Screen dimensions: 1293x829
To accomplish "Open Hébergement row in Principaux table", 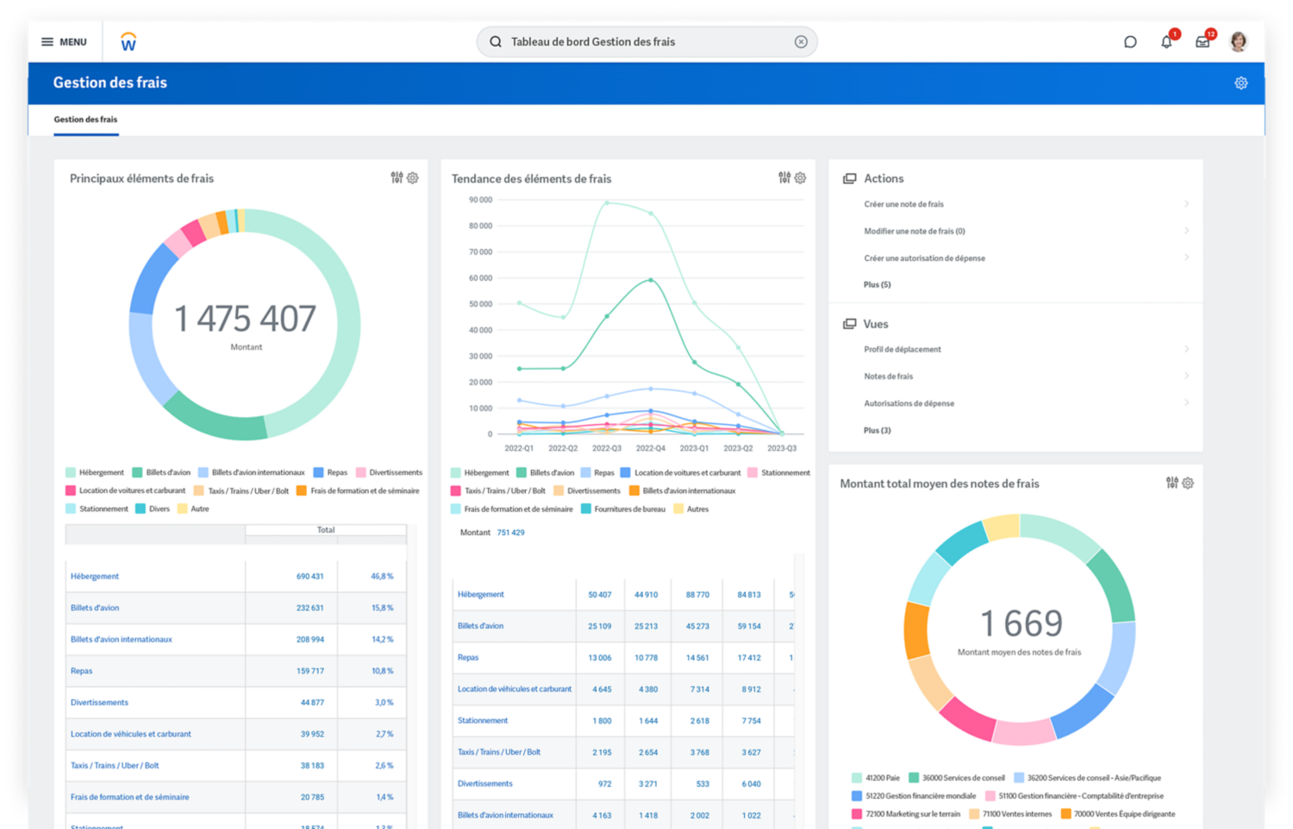I will (x=95, y=576).
